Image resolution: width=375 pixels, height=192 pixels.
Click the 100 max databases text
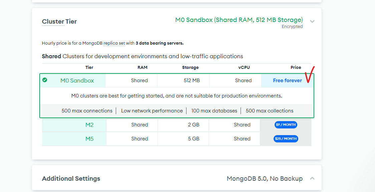tap(214, 111)
